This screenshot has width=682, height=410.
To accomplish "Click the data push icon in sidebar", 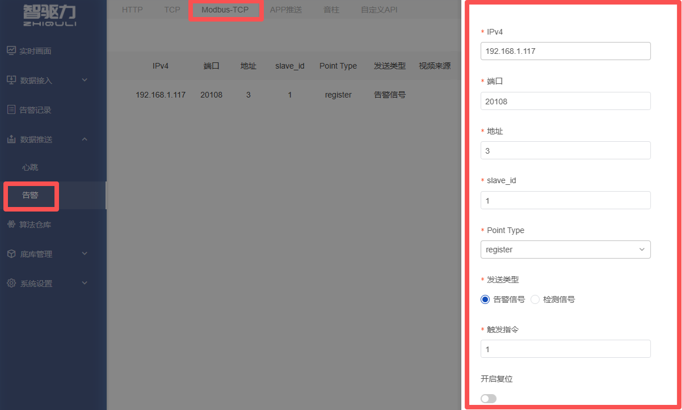I will [11, 139].
